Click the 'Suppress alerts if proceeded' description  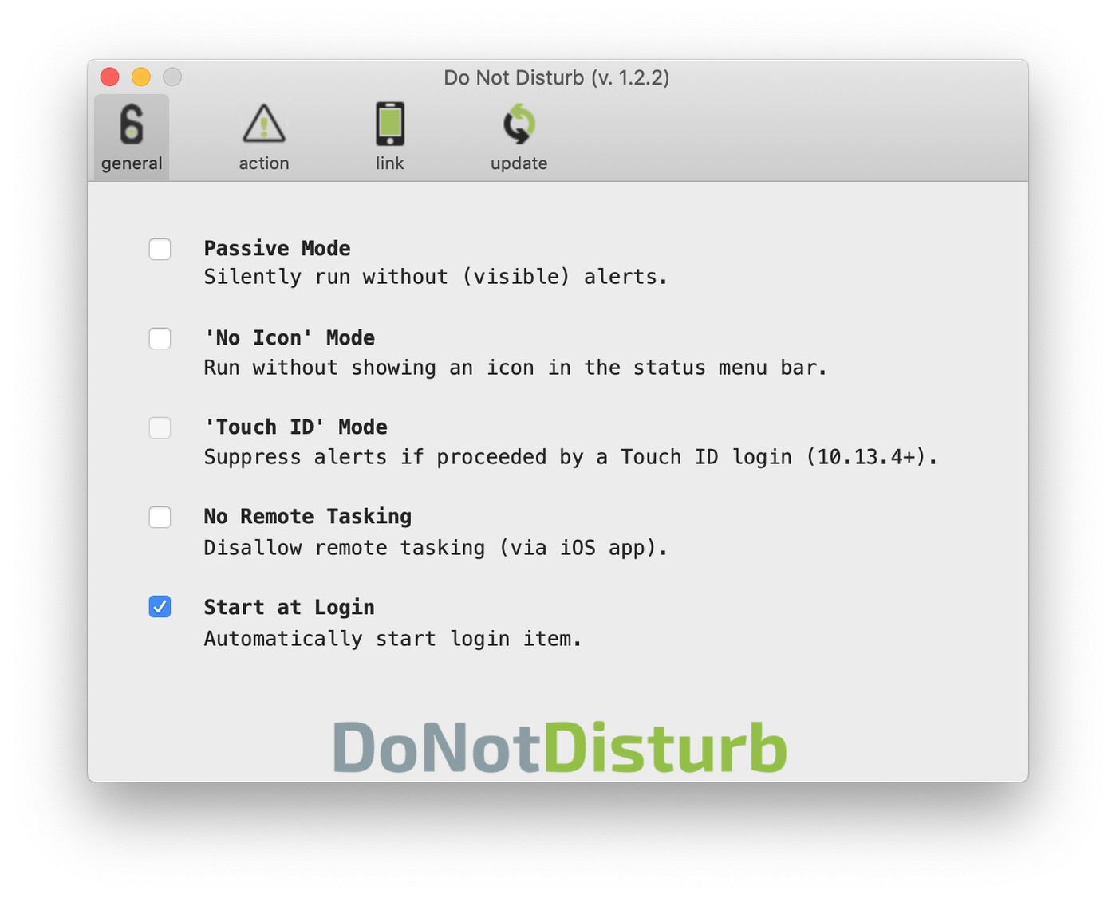tap(570, 457)
